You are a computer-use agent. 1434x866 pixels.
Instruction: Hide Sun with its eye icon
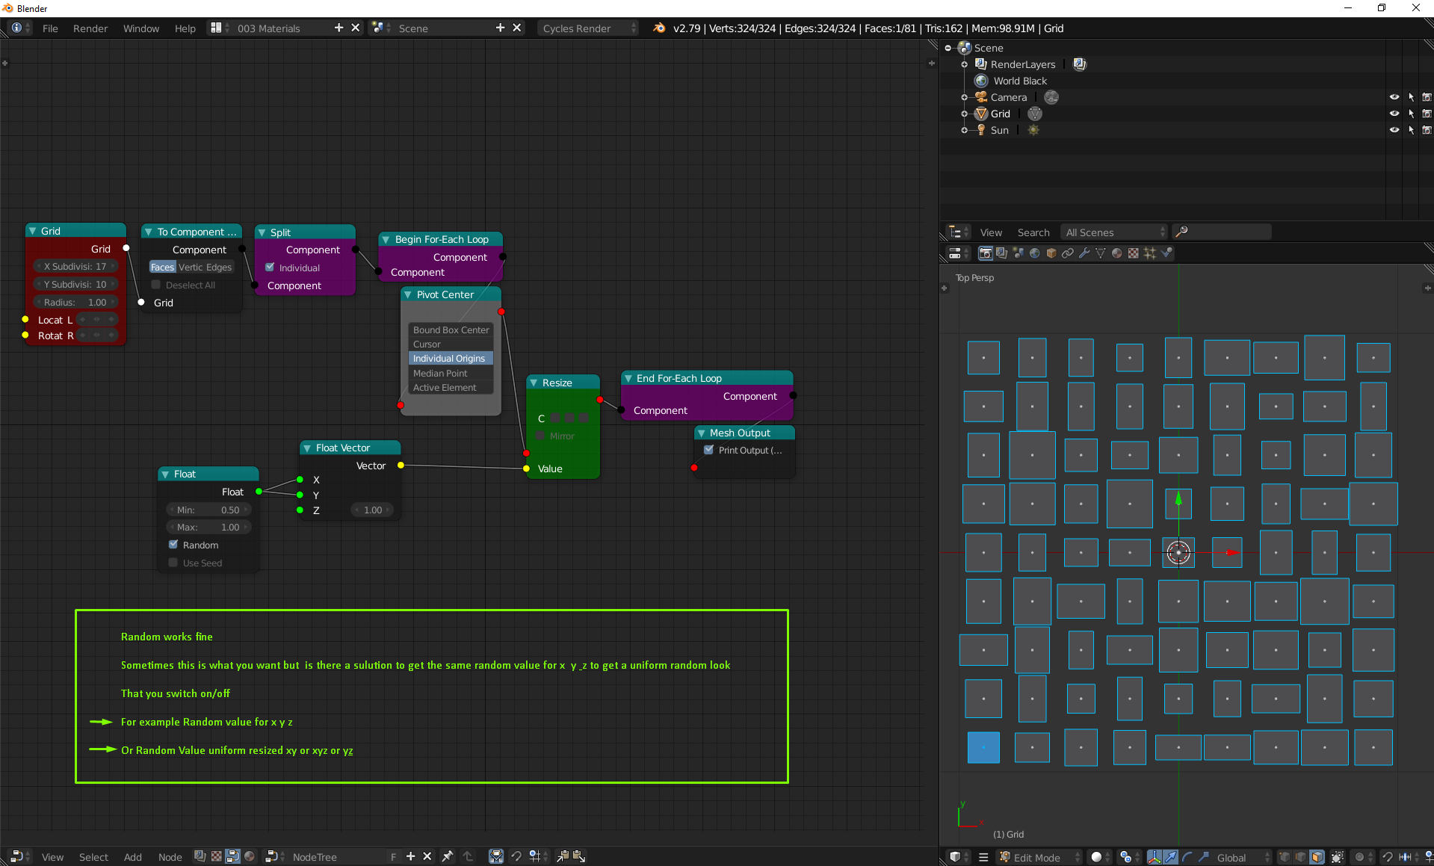pyautogui.click(x=1394, y=130)
